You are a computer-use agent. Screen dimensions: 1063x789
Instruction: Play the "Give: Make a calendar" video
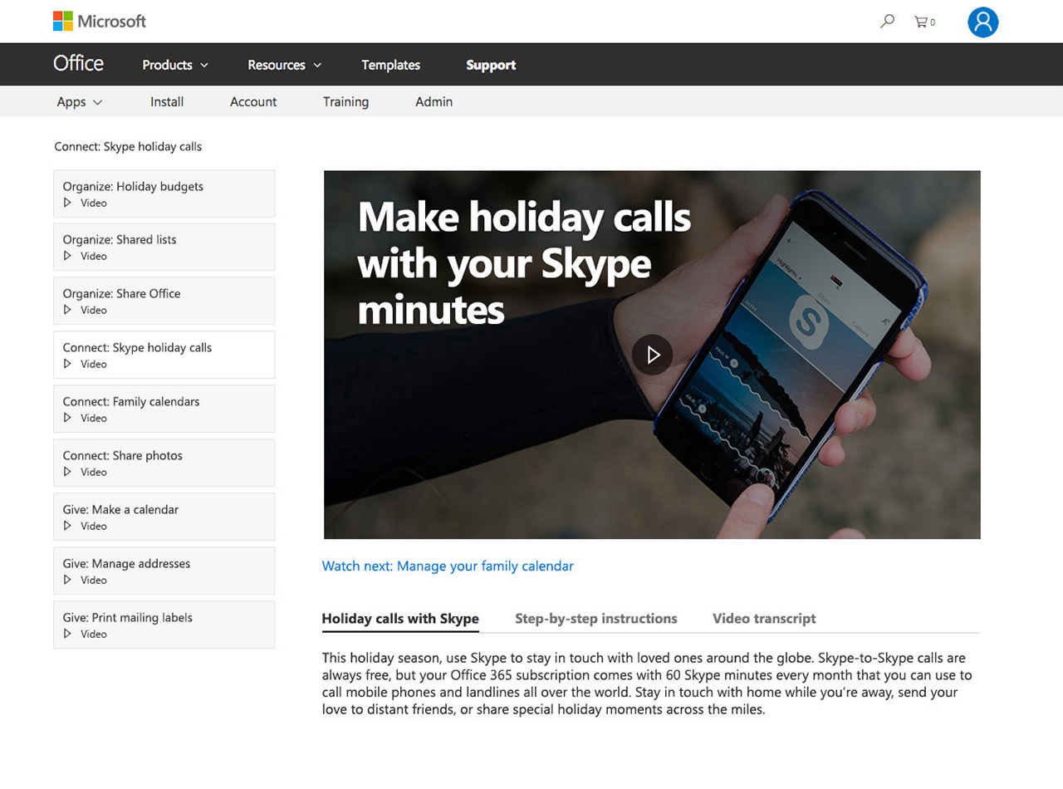pyautogui.click(x=164, y=517)
